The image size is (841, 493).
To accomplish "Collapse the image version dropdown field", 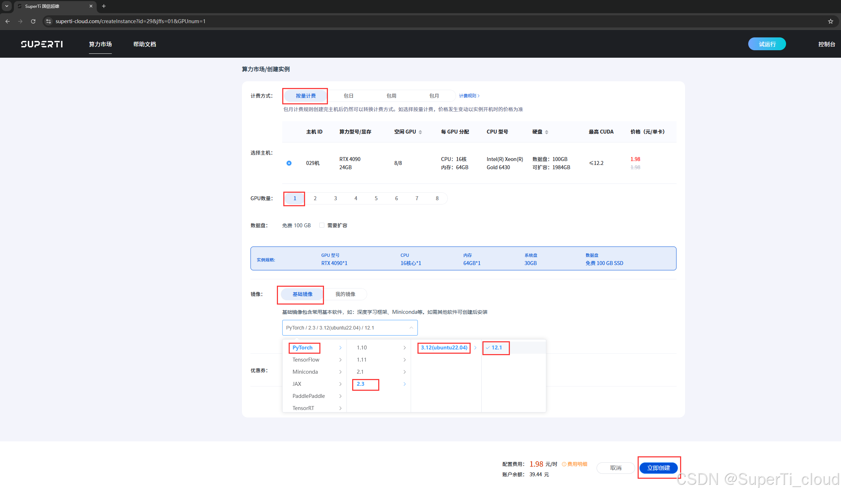I will (x=350, y=328).
